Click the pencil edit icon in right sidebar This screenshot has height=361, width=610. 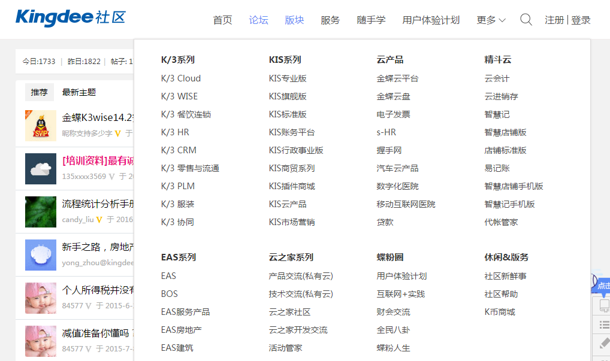pos(604,344)
